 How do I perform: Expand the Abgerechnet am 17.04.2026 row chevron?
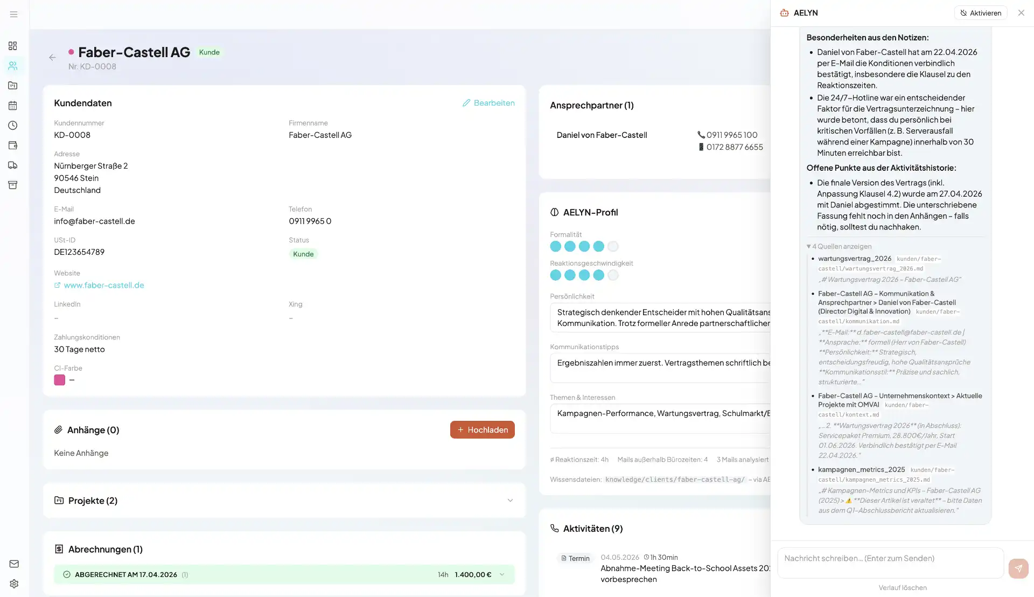[502, 574]
